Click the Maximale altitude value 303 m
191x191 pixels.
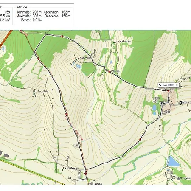click(x=37, y=16)
